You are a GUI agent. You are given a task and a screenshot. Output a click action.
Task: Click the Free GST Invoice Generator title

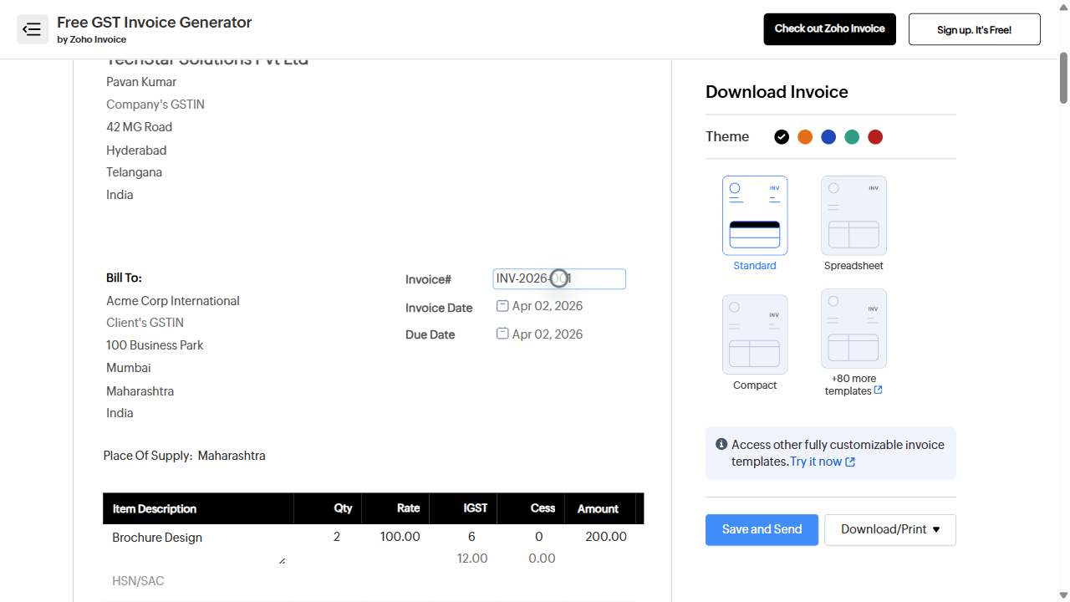(155, 23)
